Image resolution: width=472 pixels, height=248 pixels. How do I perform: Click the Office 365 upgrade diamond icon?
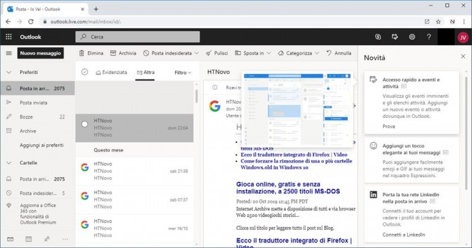(9, 206)
